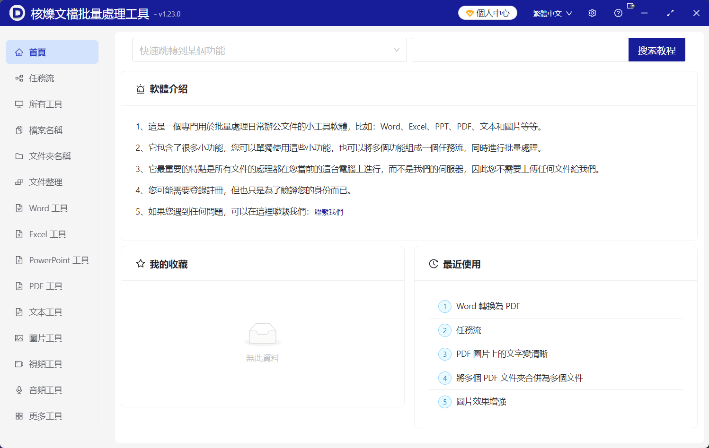Click the folder icon beside 文件夾名稱
This screenshot has height=448, width=709.
click(19, 156)
